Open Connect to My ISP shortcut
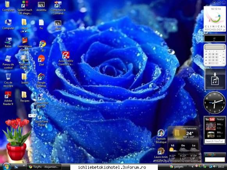 pos(41,101)
